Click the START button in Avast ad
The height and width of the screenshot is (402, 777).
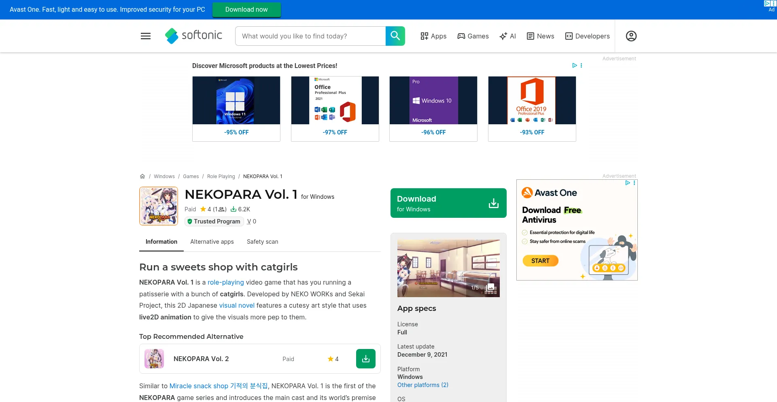pos(540,261)
